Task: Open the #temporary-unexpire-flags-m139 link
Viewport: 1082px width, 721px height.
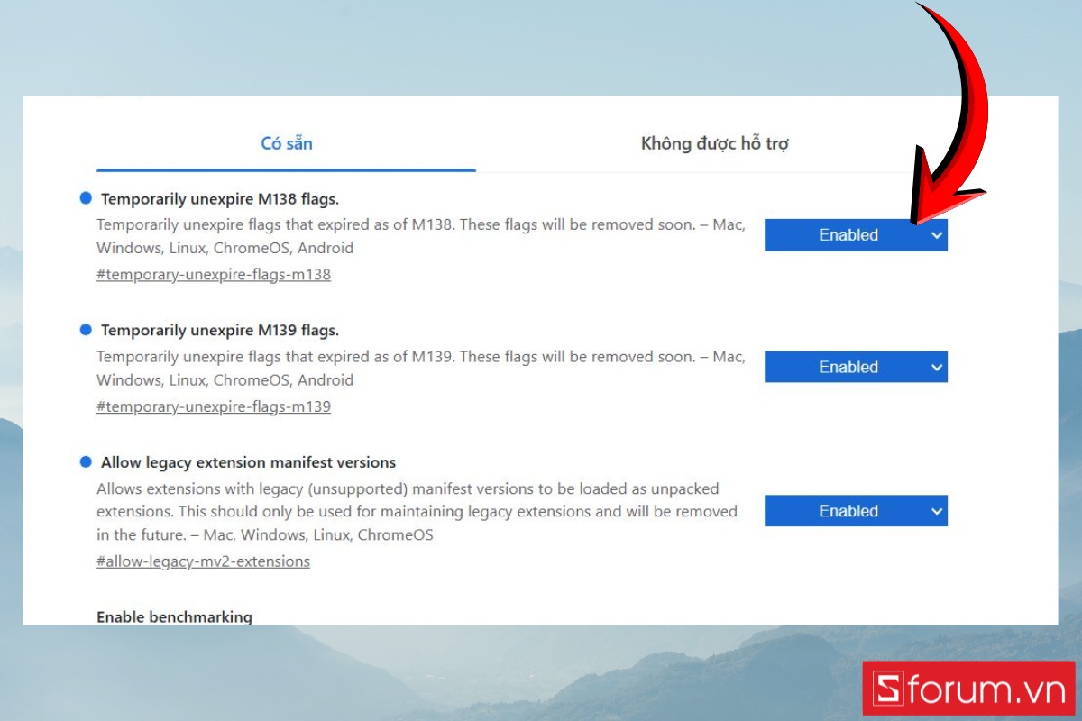Action: tap(214, 406)
